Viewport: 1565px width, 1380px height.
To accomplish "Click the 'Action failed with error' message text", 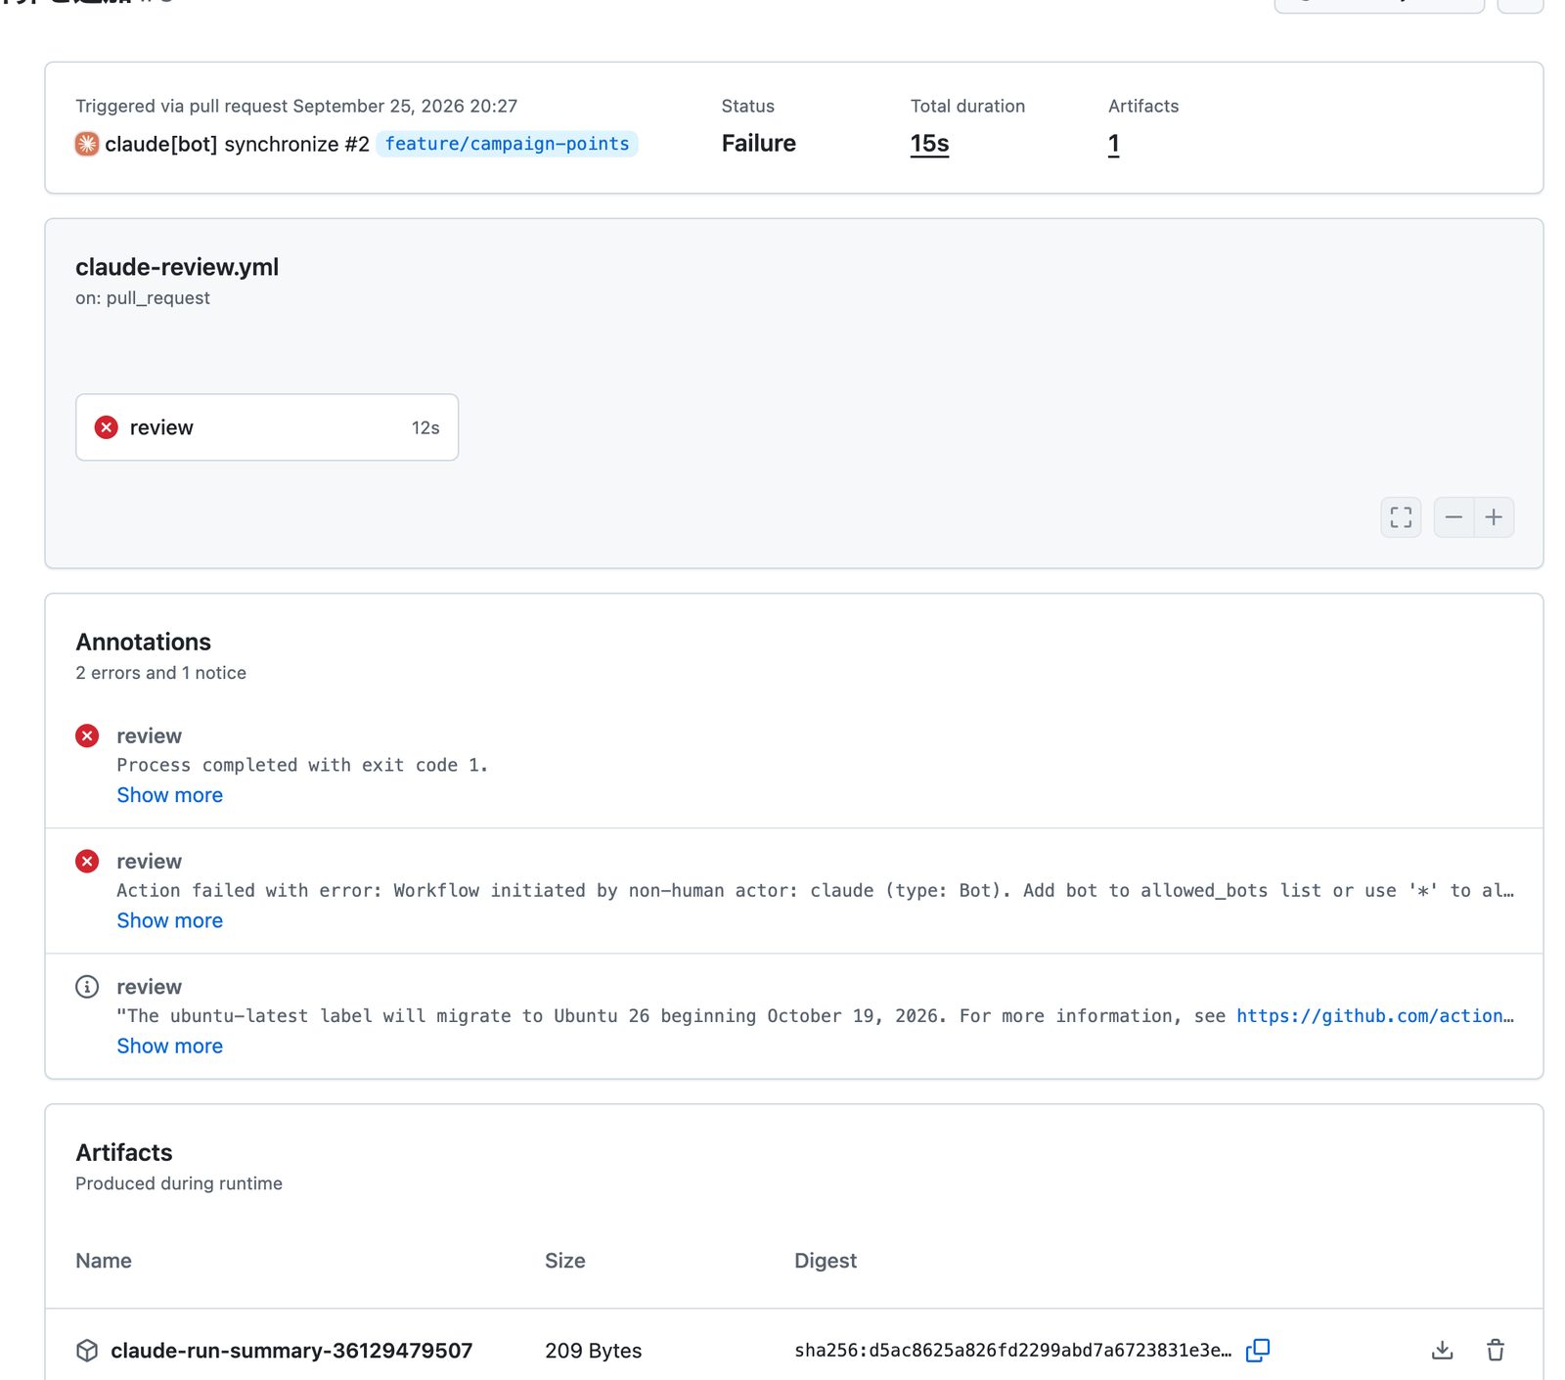I will coord(815,890).
